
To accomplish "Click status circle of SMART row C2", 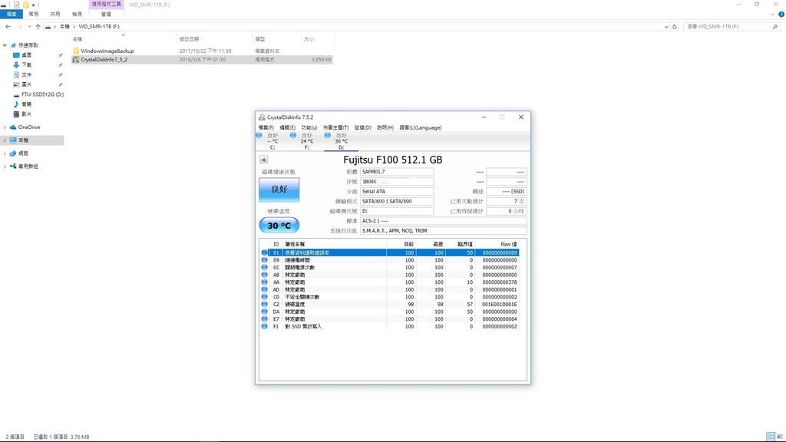I will click(265, 304).
